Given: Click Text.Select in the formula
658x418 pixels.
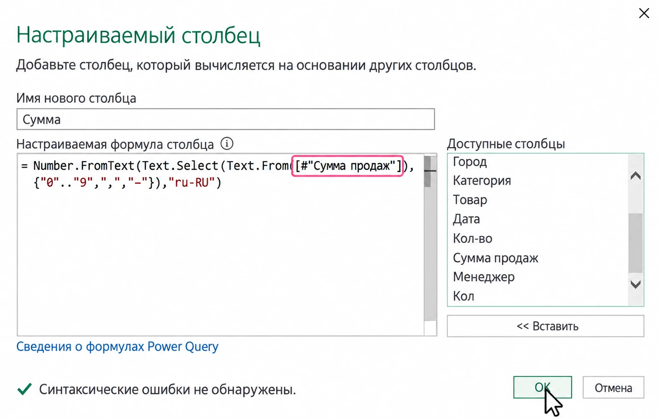Looking at the screenshot, I should pos(180,166).
